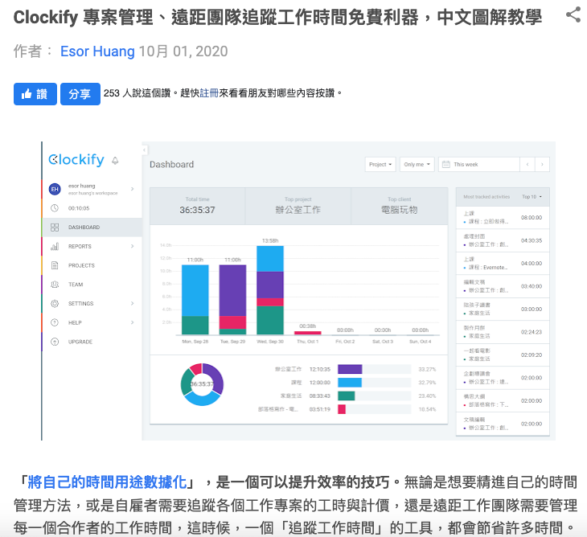Click the Help question-mark icon

tap(55, 322)
